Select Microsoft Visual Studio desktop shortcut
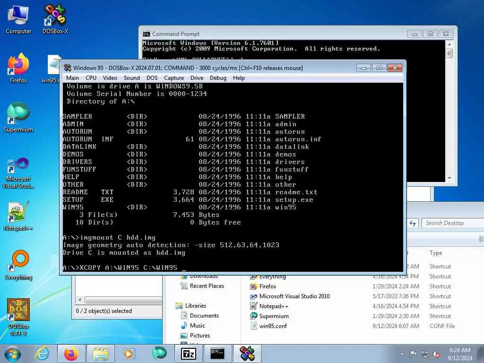The image size is (484, 363). pyautogui.click(x=18, y=173)
